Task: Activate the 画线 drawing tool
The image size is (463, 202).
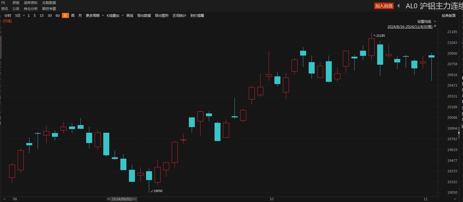Action: pos(130,16)
